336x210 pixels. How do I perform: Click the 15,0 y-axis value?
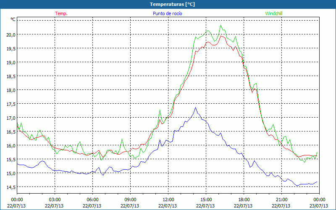point(11,173)
